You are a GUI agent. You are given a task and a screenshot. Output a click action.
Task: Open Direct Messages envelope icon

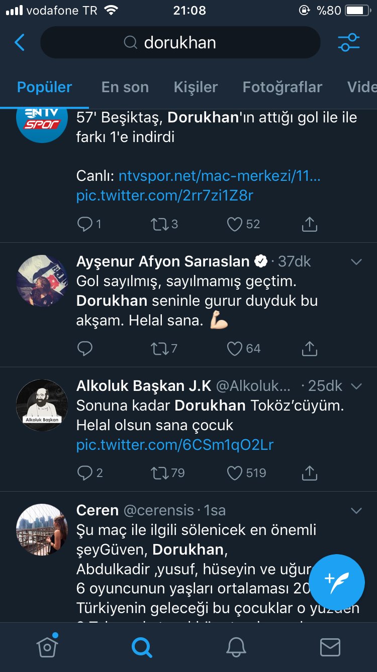(330, 647)
